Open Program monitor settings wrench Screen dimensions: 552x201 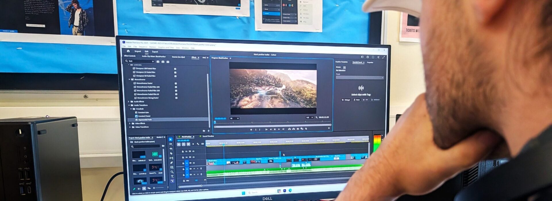click(x=317, y=117)
